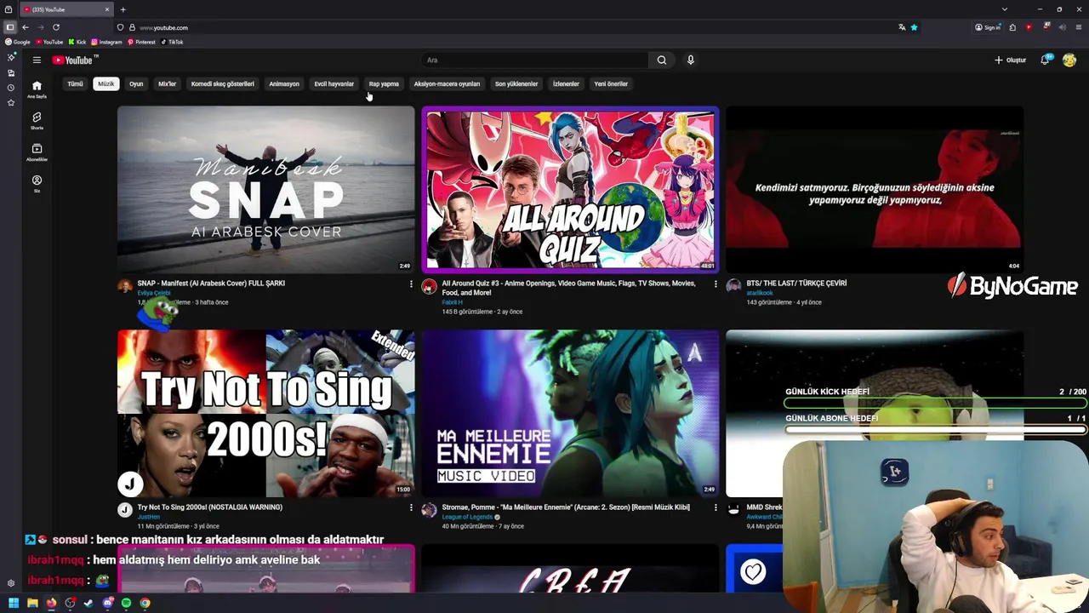1089x613 pixels.
Task: Open the All Around Quiz thumbnail
Action: coord(570,189)
